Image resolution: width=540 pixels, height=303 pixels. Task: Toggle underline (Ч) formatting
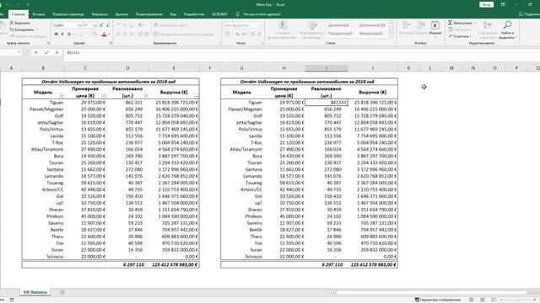(69, 35)
